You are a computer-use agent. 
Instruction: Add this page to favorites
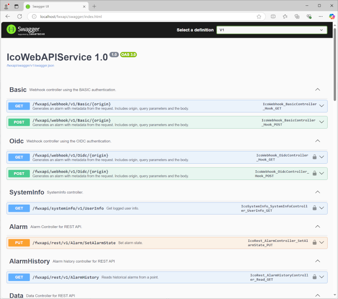point(259,17)
